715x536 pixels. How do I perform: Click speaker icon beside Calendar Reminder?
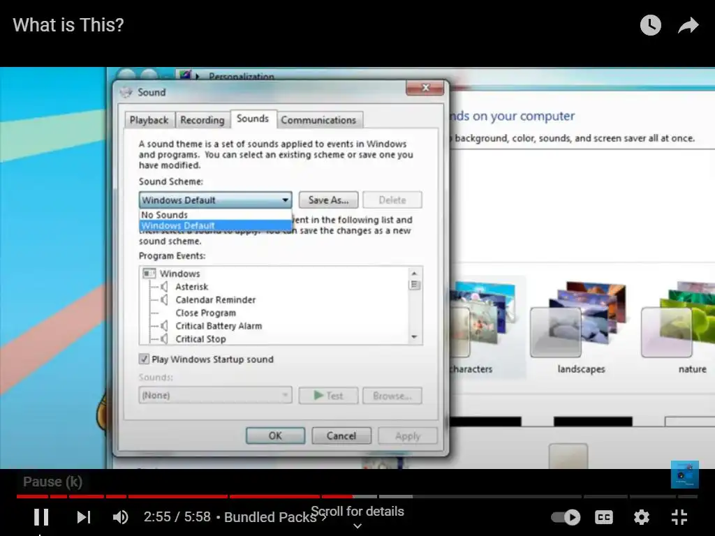[164, 300]
